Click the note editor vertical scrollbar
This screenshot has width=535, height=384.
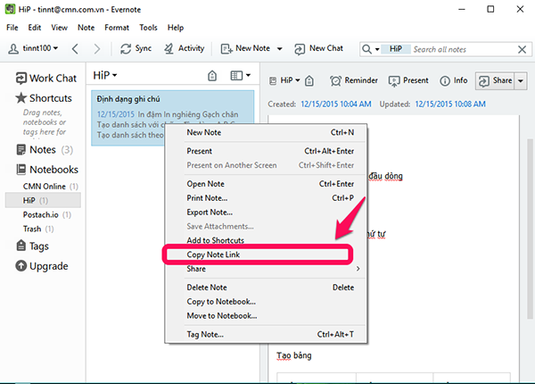pyautogui.click(x=529, y=229)
